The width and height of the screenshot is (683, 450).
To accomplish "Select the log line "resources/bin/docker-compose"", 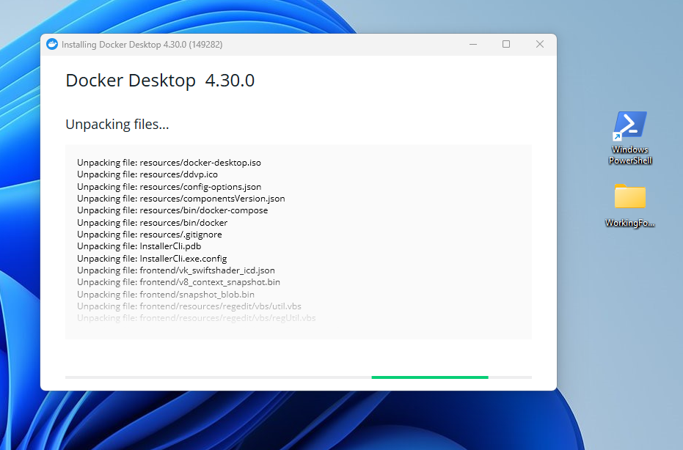I will (172, 210).
